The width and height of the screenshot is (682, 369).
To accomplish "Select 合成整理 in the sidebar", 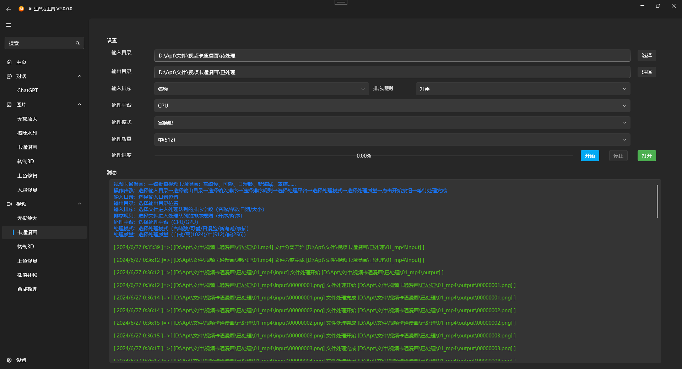I will 44,289.
